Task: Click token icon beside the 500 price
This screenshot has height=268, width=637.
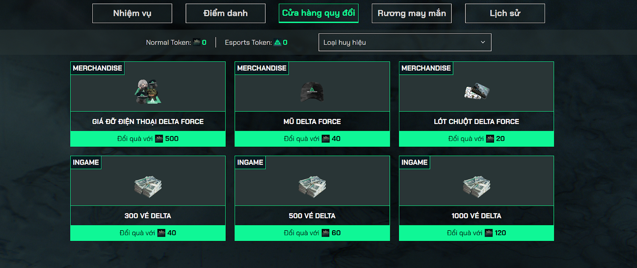Action: (159, 139)
